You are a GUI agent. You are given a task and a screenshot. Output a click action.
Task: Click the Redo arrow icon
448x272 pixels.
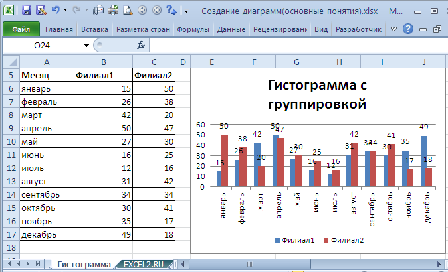(76, 10)
